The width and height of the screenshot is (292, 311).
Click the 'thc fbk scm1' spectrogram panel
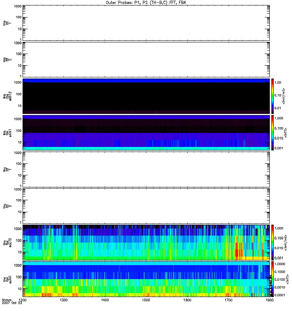coord(146,279)
